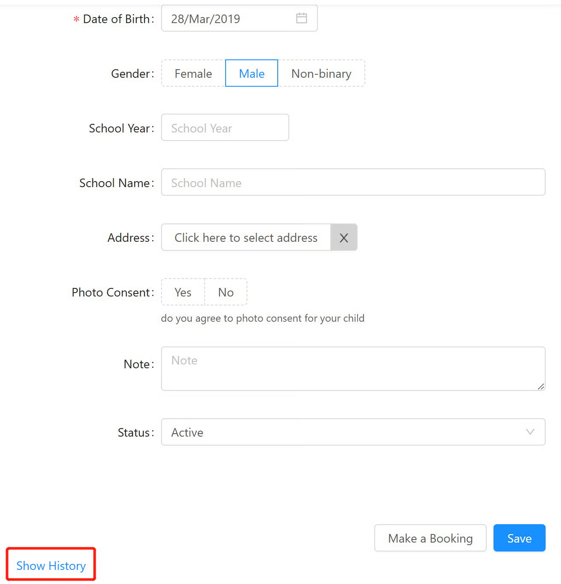Open the Status dropdown showing Active
This screenshot has height=584, width=561.
tap(342, 432)
